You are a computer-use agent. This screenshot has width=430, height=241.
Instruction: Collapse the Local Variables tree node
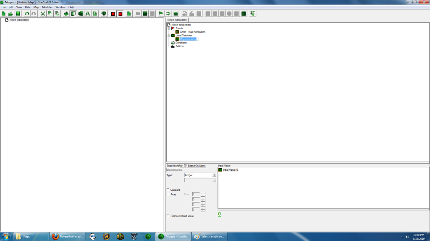[x=169, y=36]
